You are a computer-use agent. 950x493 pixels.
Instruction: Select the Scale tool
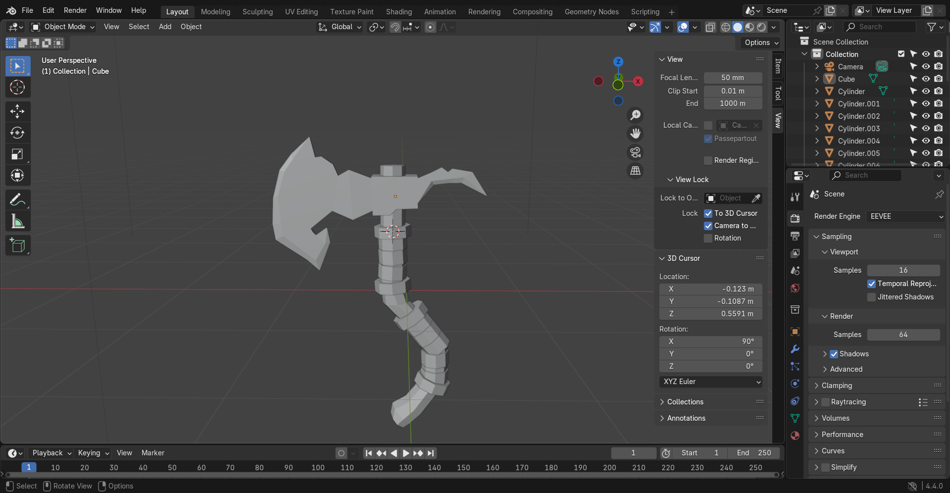point(17,154)
